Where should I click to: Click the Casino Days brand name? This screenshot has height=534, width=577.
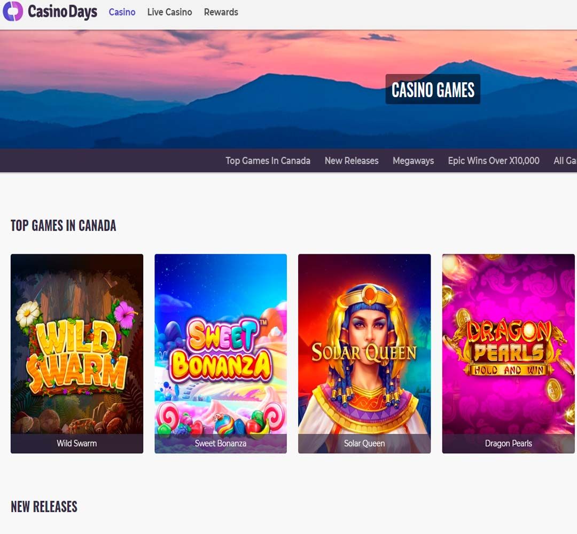click(63, 11)
